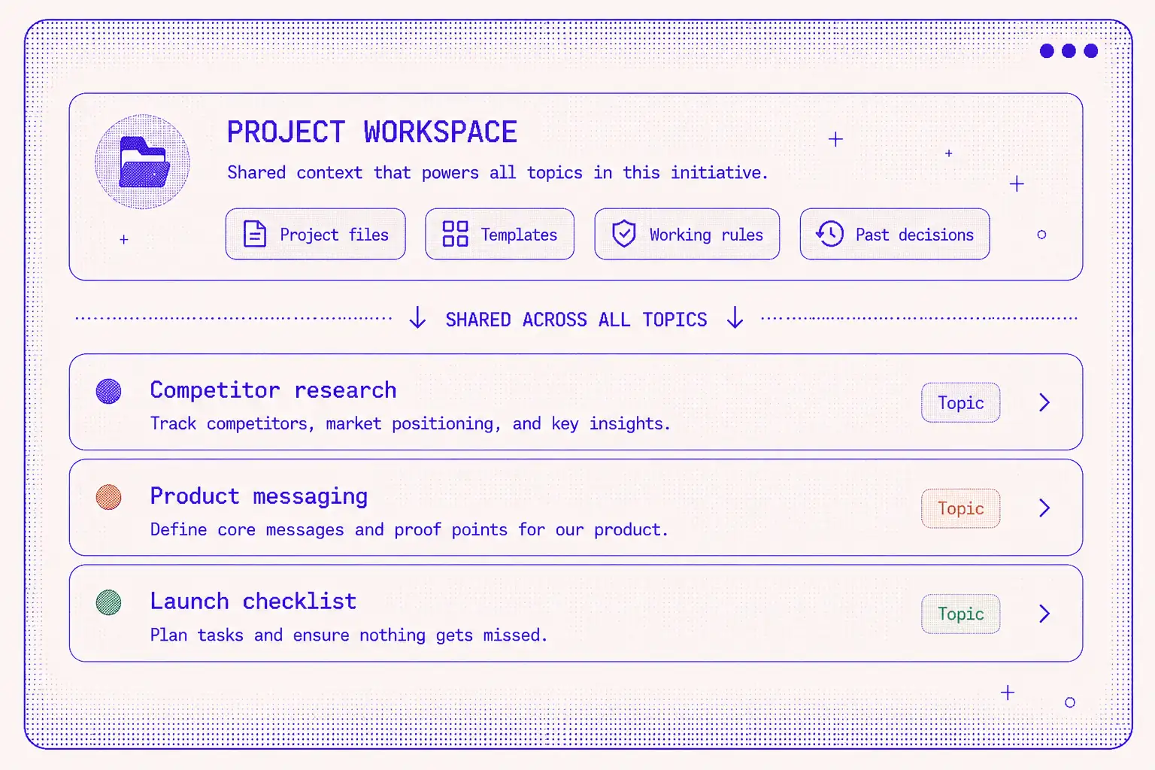This screenshot has width=1155, height=770.
Task: Expand the Competitor research chevron
Action: click(1044, 402)
